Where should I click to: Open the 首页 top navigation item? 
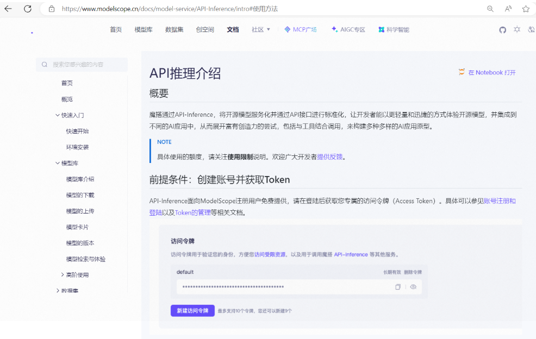point(116,29)
